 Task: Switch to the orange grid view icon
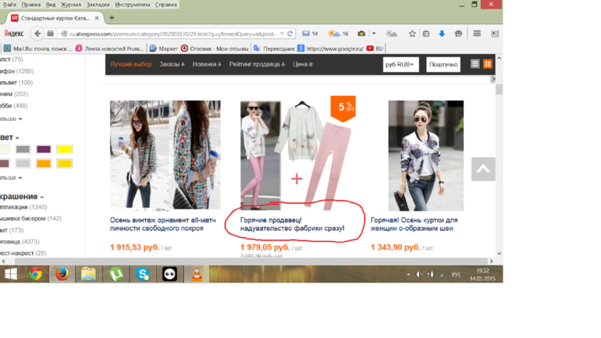pos(488,65)
